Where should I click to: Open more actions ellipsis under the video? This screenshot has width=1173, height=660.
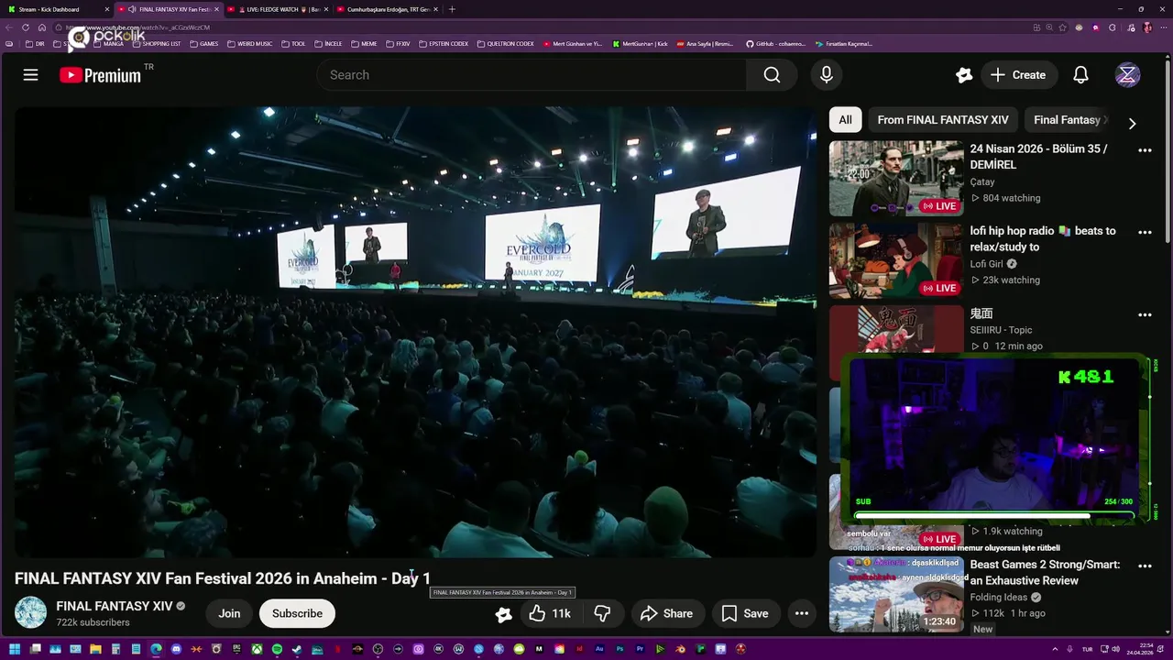point(801,613)
